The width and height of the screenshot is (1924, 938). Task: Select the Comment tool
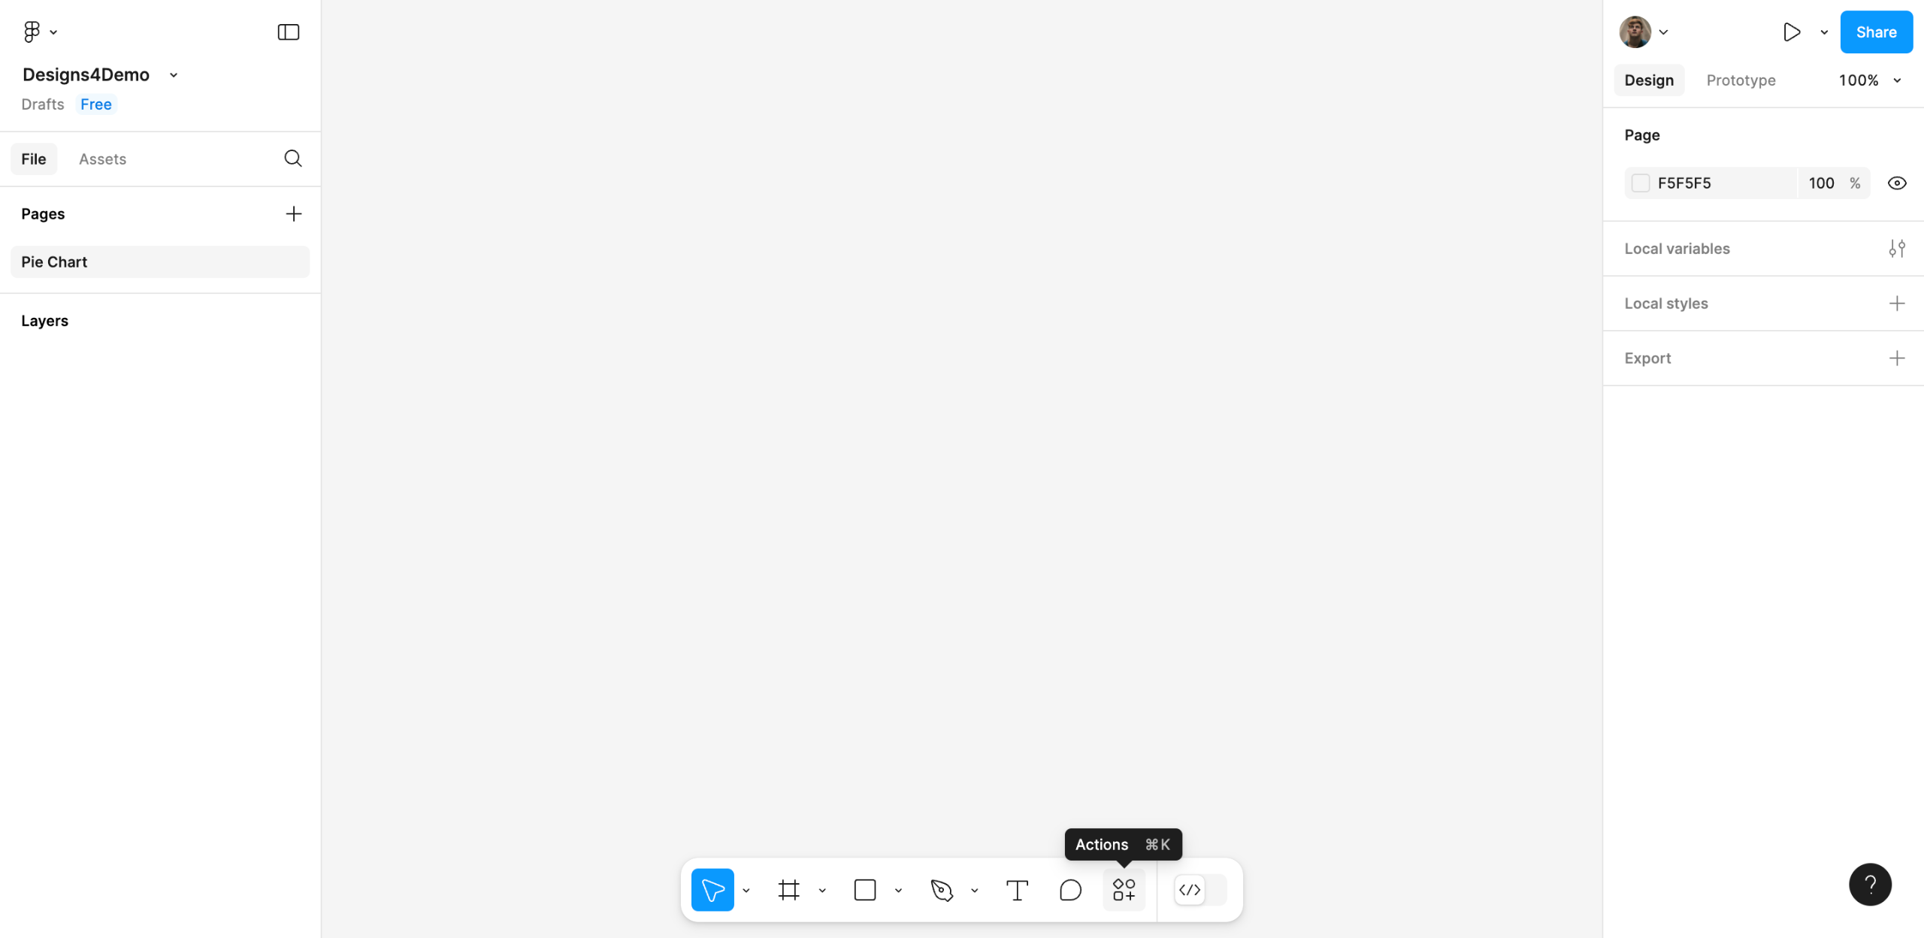point(1070,890)
